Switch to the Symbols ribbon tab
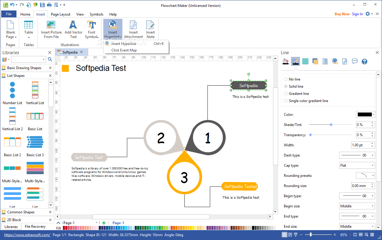This screenshot has height=240, width=382. click(96, 14)
